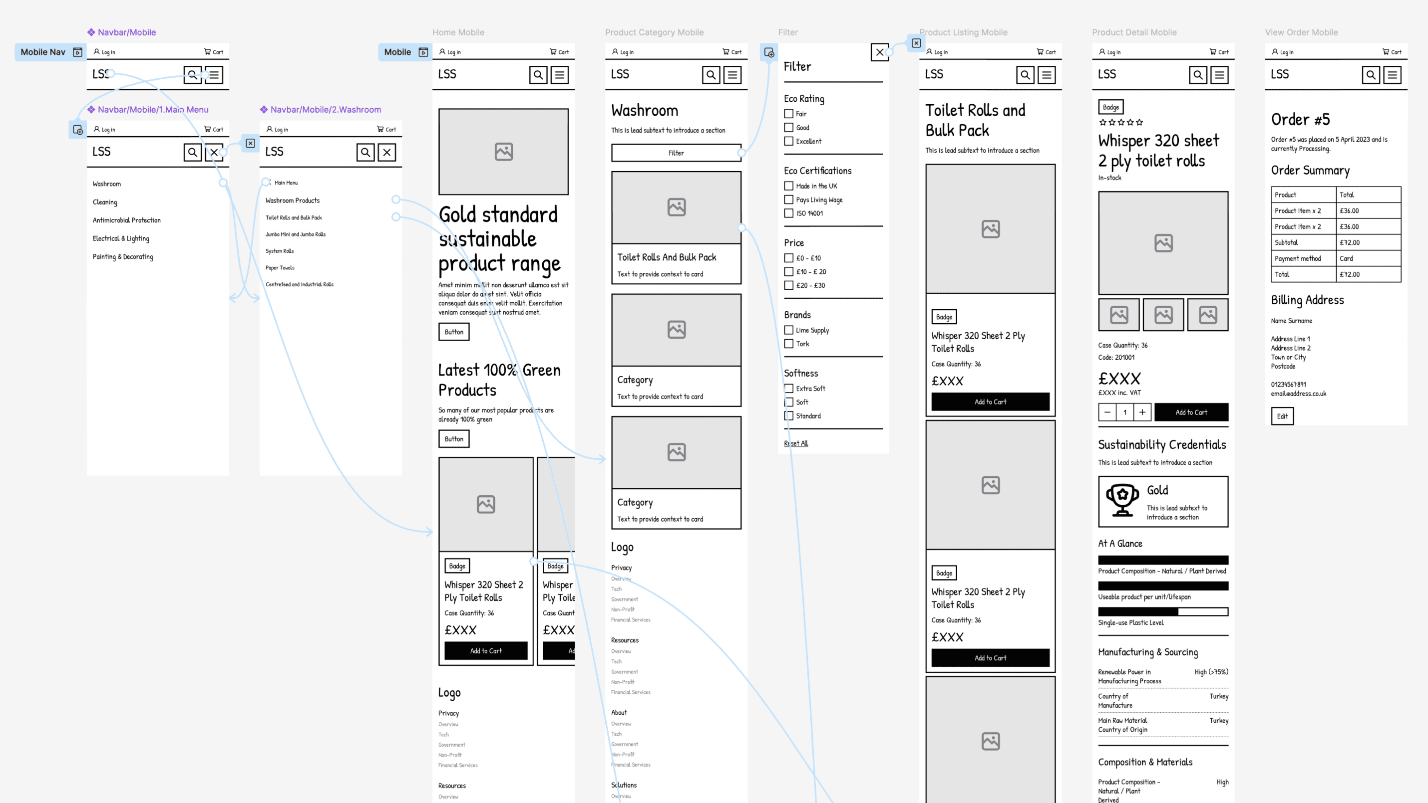Select third small image thumbnail in Product Detail
This screenshot has height=803, width=1428.
coord(1208,315)
